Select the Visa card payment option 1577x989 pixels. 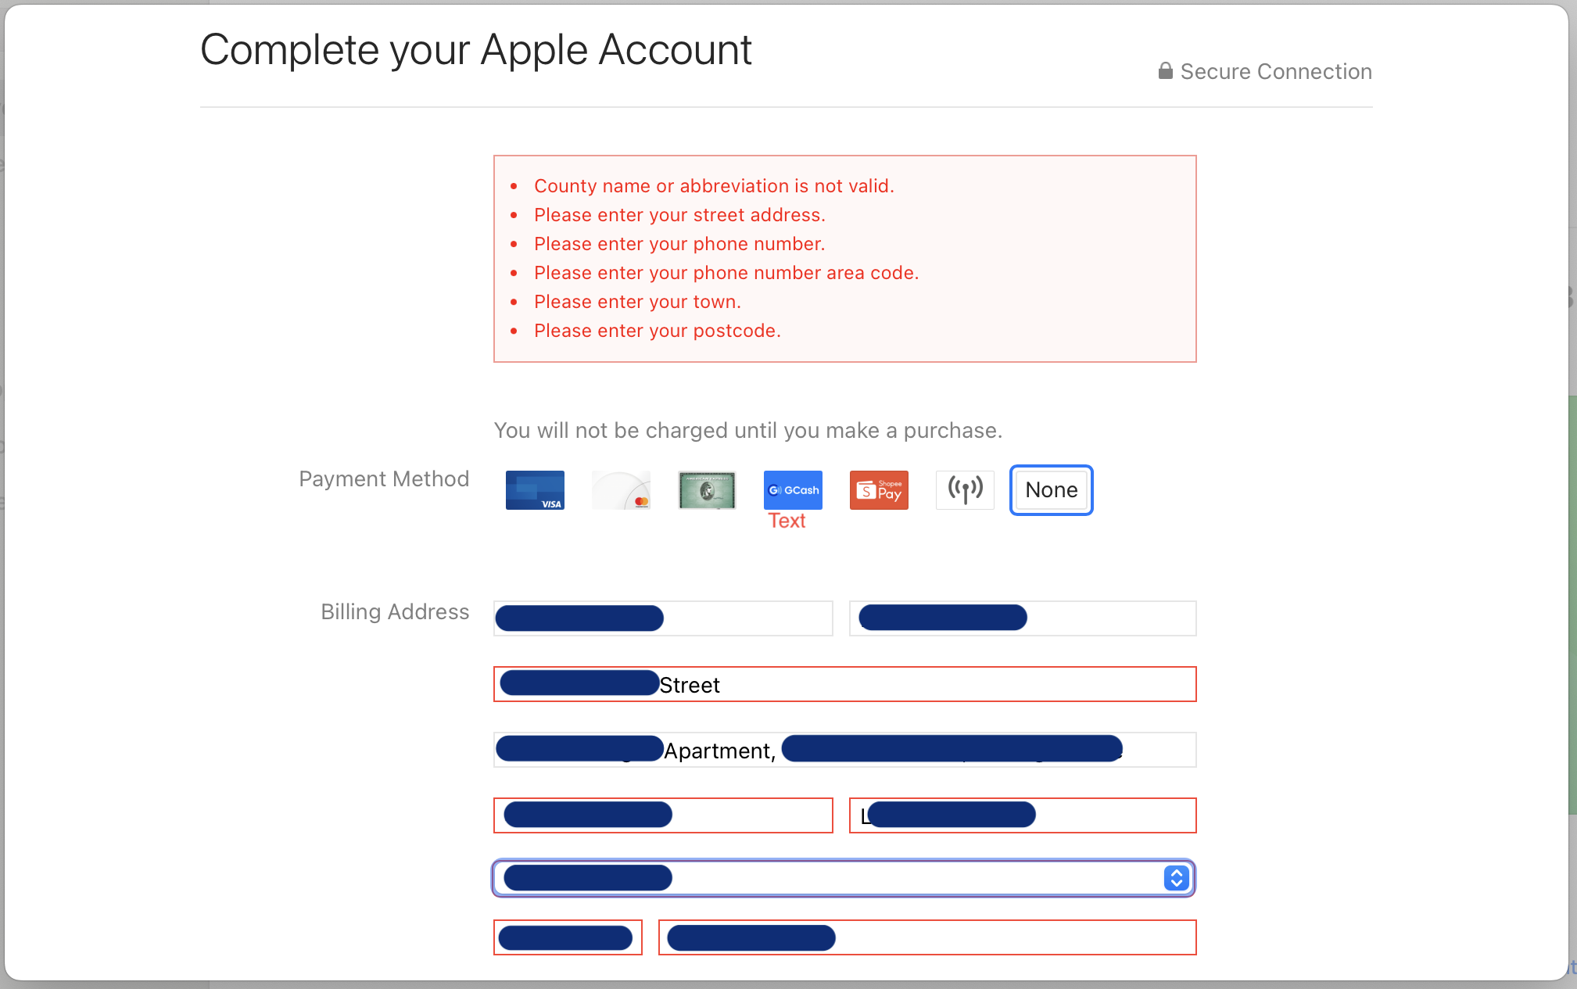pos(535,490)
